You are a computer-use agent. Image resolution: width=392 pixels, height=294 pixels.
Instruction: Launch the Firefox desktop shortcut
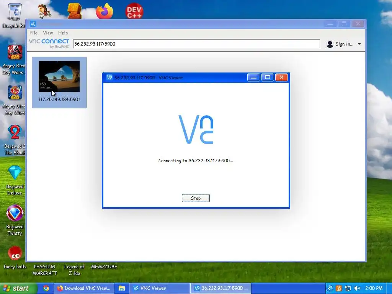[x=105, y=10]
